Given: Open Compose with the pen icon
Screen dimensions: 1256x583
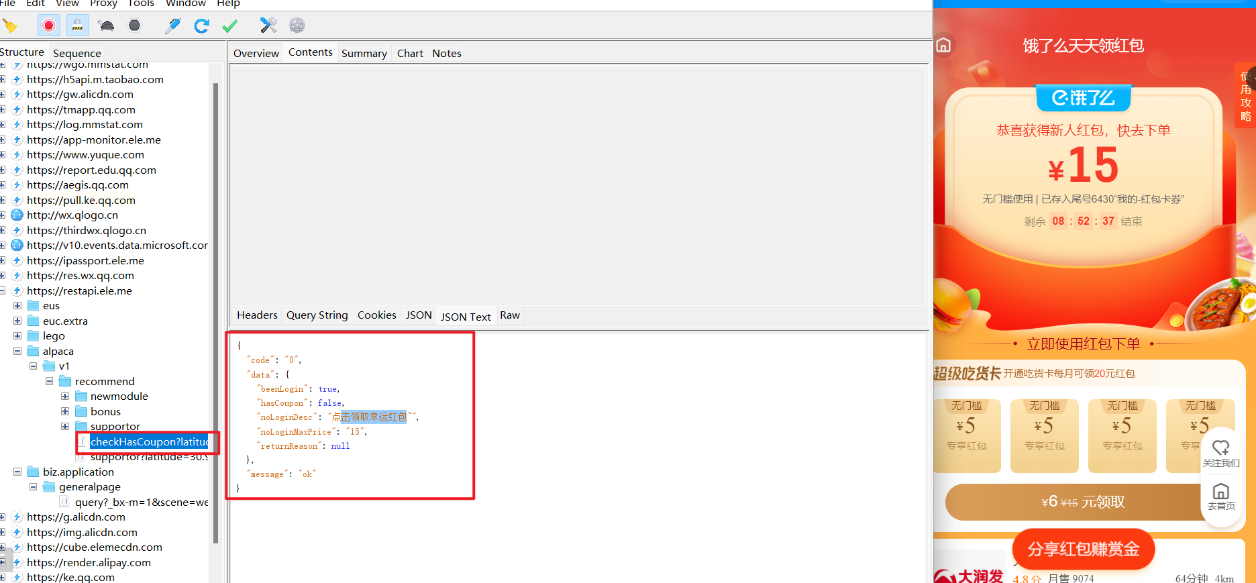Looking at the screenshot, I should click(x=172, y=25).
